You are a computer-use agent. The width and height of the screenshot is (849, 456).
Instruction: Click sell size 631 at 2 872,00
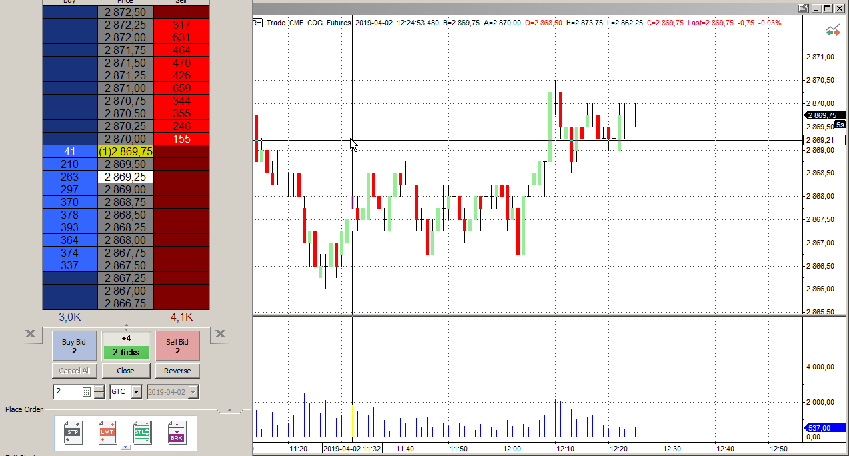coord(181,37)
